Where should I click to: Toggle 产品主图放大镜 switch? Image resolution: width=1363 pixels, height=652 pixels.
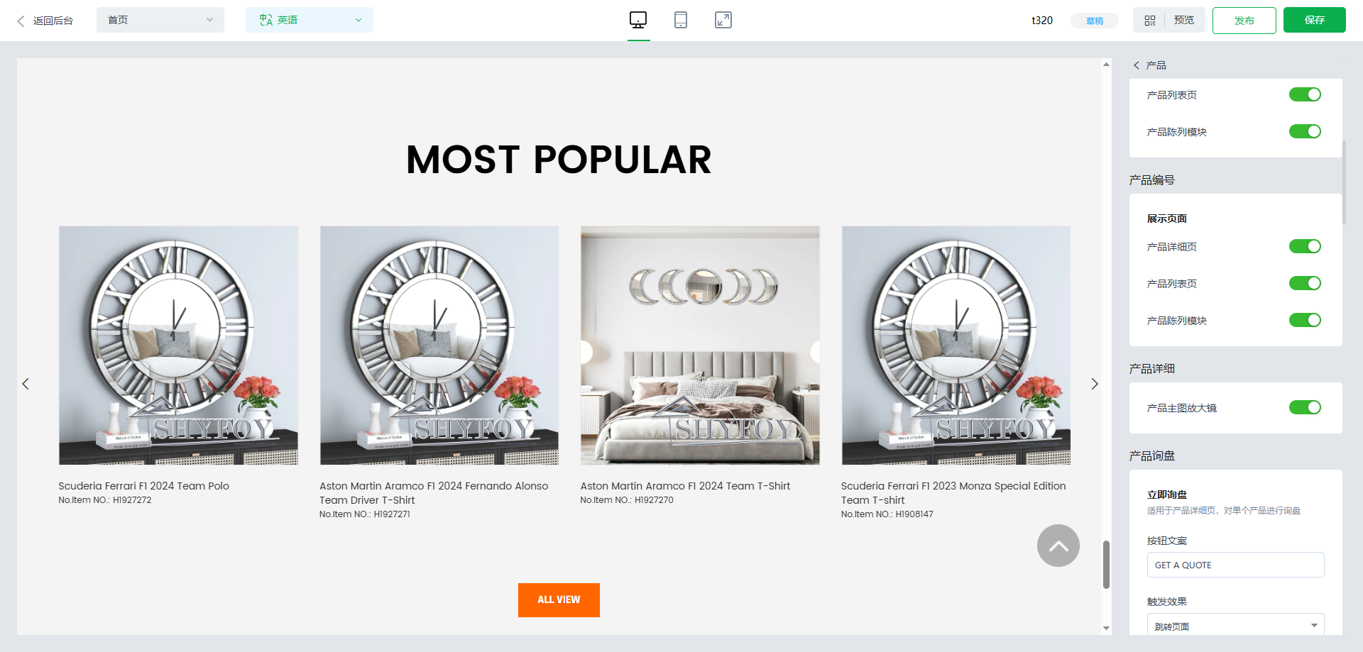pyautogui.click(x=1305, y=407)
